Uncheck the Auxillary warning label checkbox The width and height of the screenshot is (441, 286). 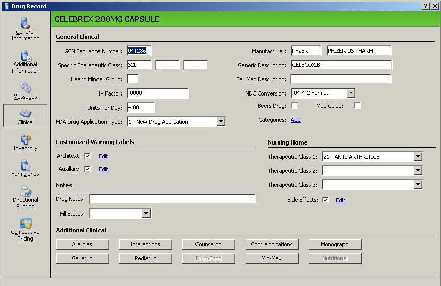point(87,169)
